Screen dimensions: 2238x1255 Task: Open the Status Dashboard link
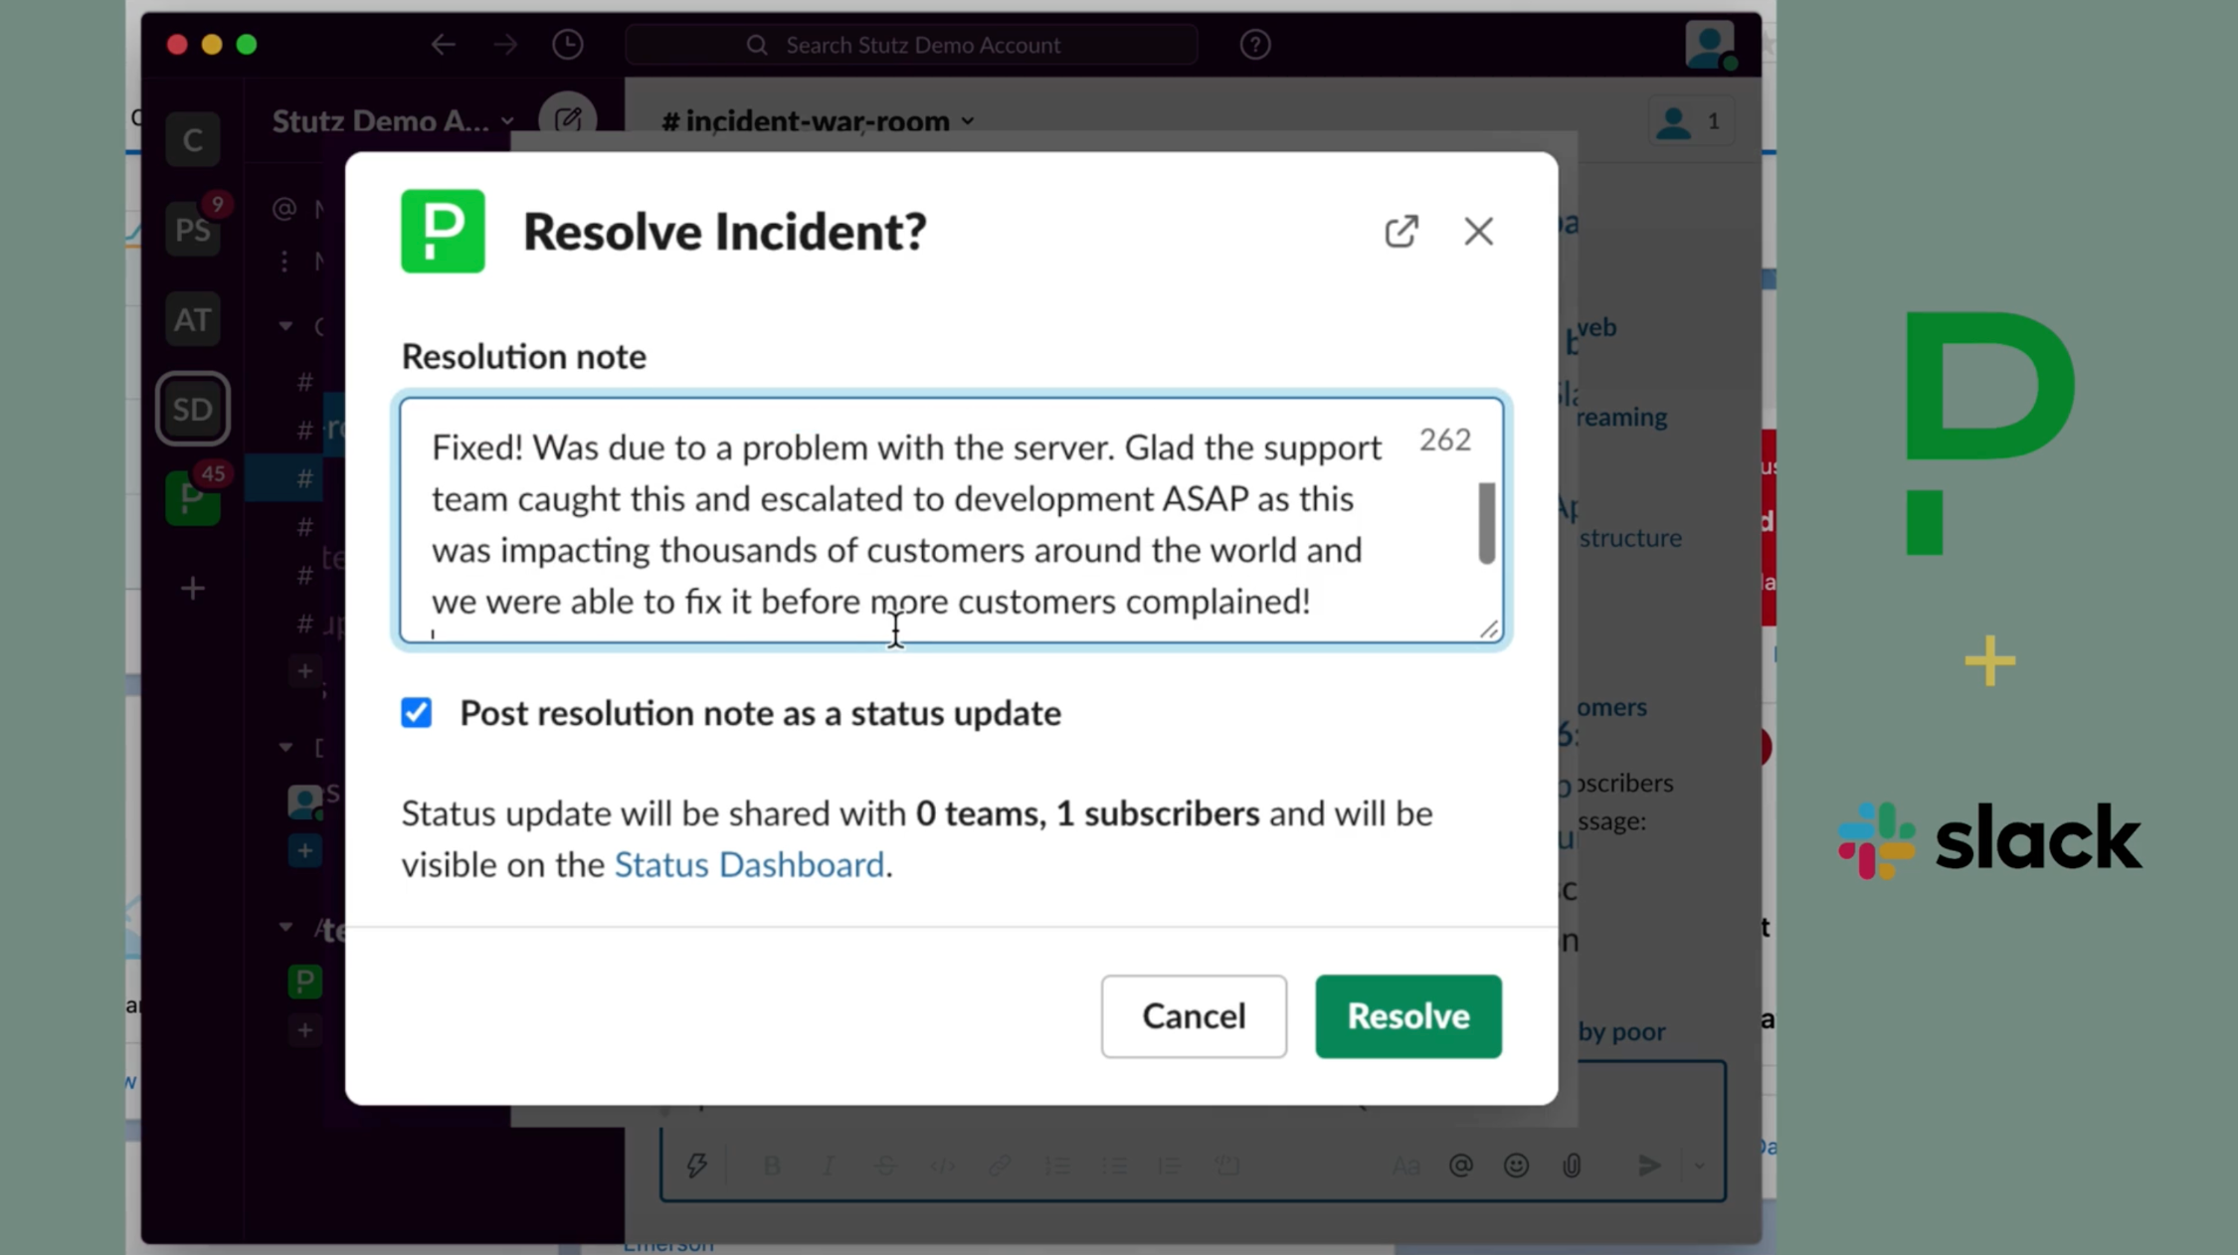750,863
